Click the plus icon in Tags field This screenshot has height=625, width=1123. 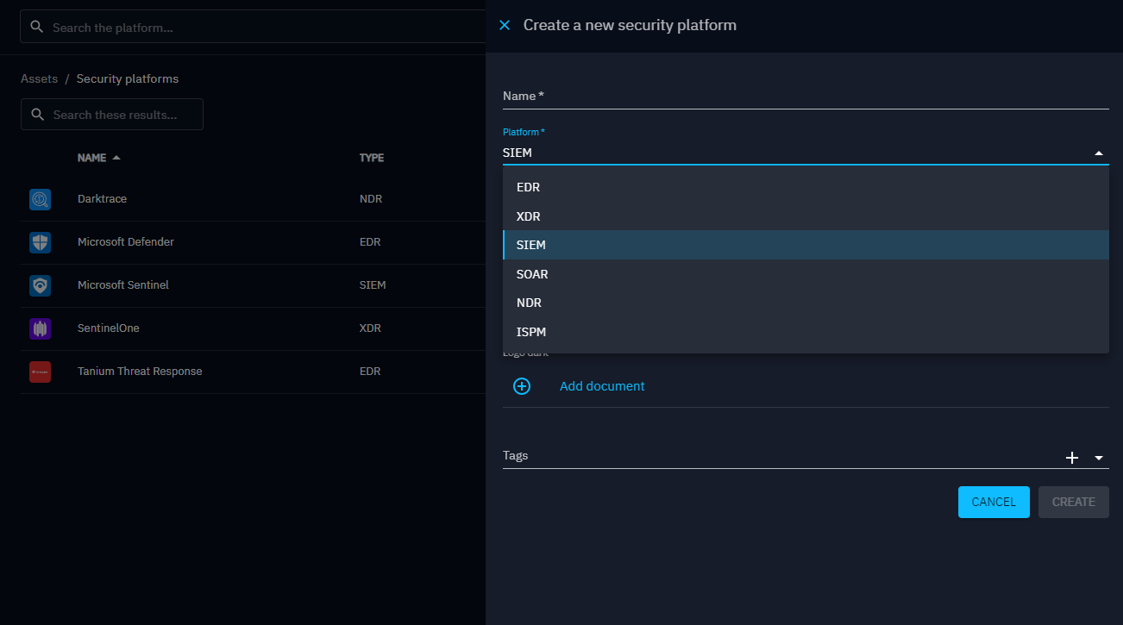coord(1072,458)
